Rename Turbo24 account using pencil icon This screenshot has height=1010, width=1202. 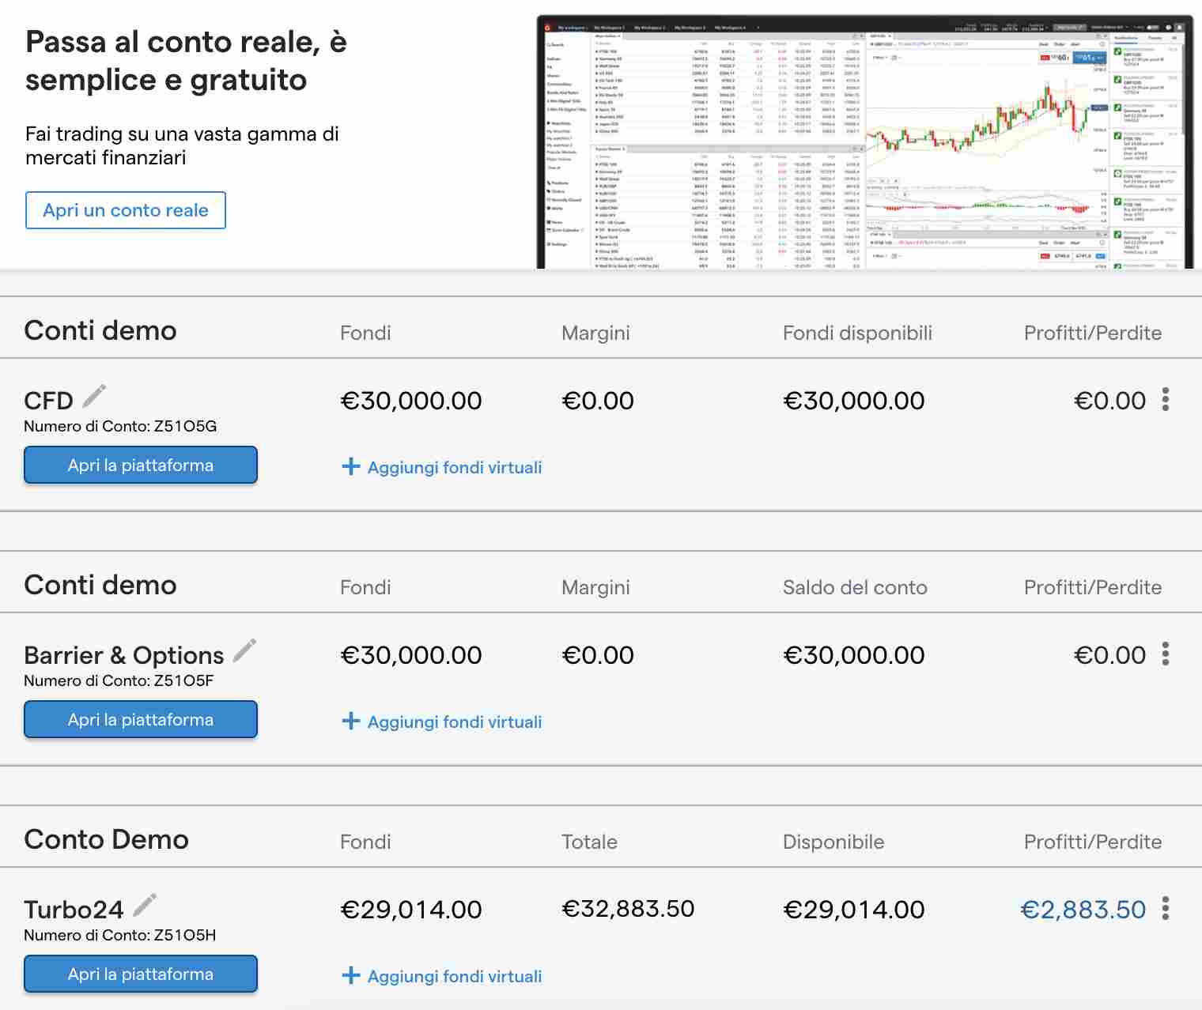tap(146, 905)
